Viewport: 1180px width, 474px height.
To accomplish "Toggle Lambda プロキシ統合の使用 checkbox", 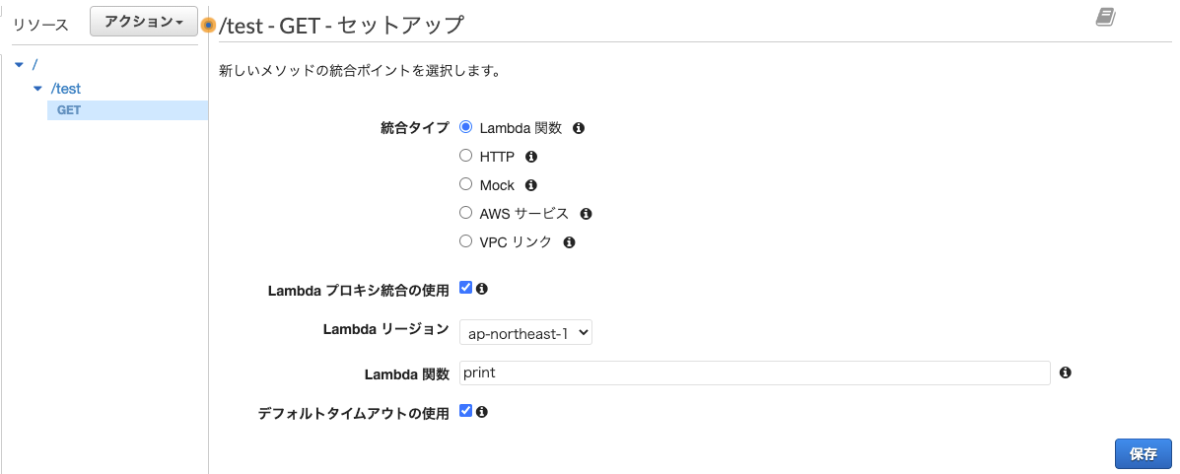I will [x=466, y=289].
